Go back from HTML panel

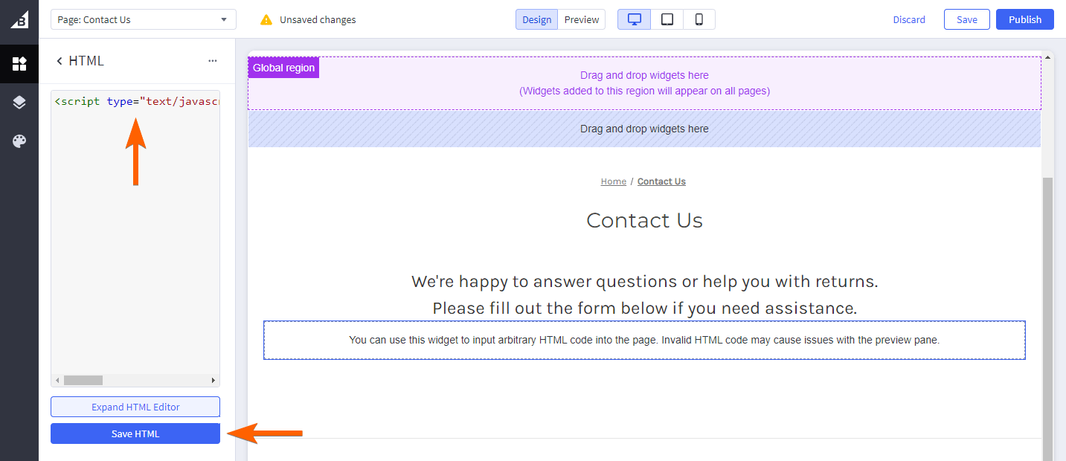[x=60, y=61]
